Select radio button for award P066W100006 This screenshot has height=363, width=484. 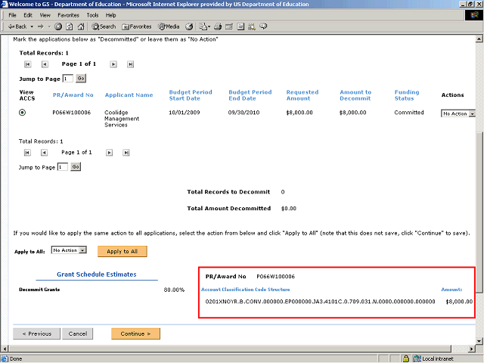22,113
